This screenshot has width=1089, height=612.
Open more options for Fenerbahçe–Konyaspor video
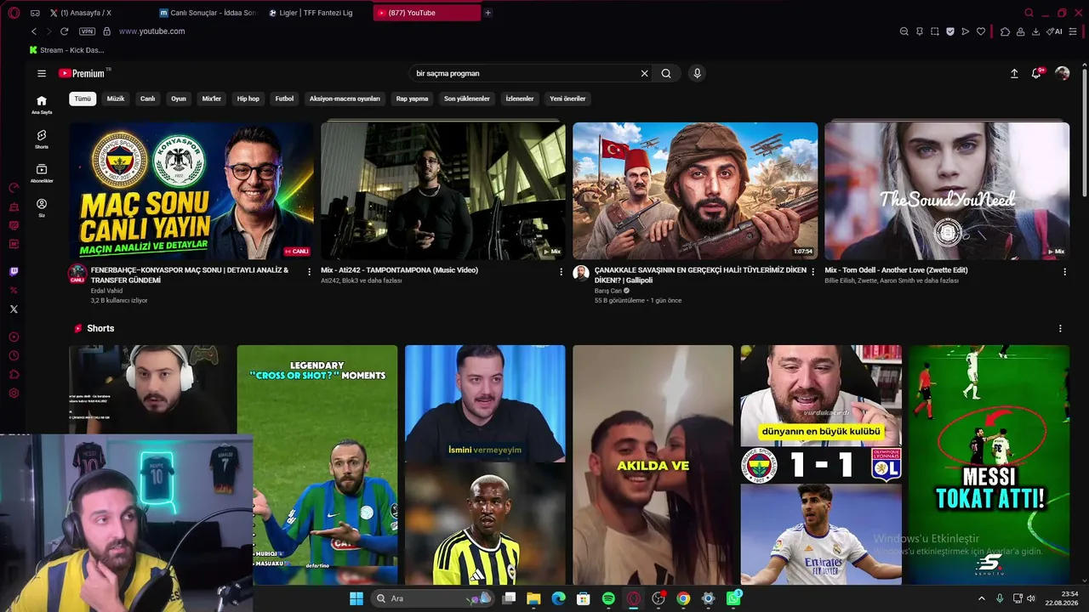point(310,272)
